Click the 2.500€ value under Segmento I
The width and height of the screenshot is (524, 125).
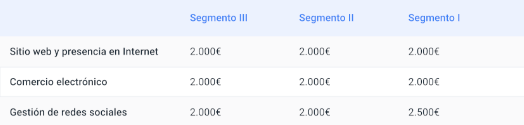click(424, 112)
